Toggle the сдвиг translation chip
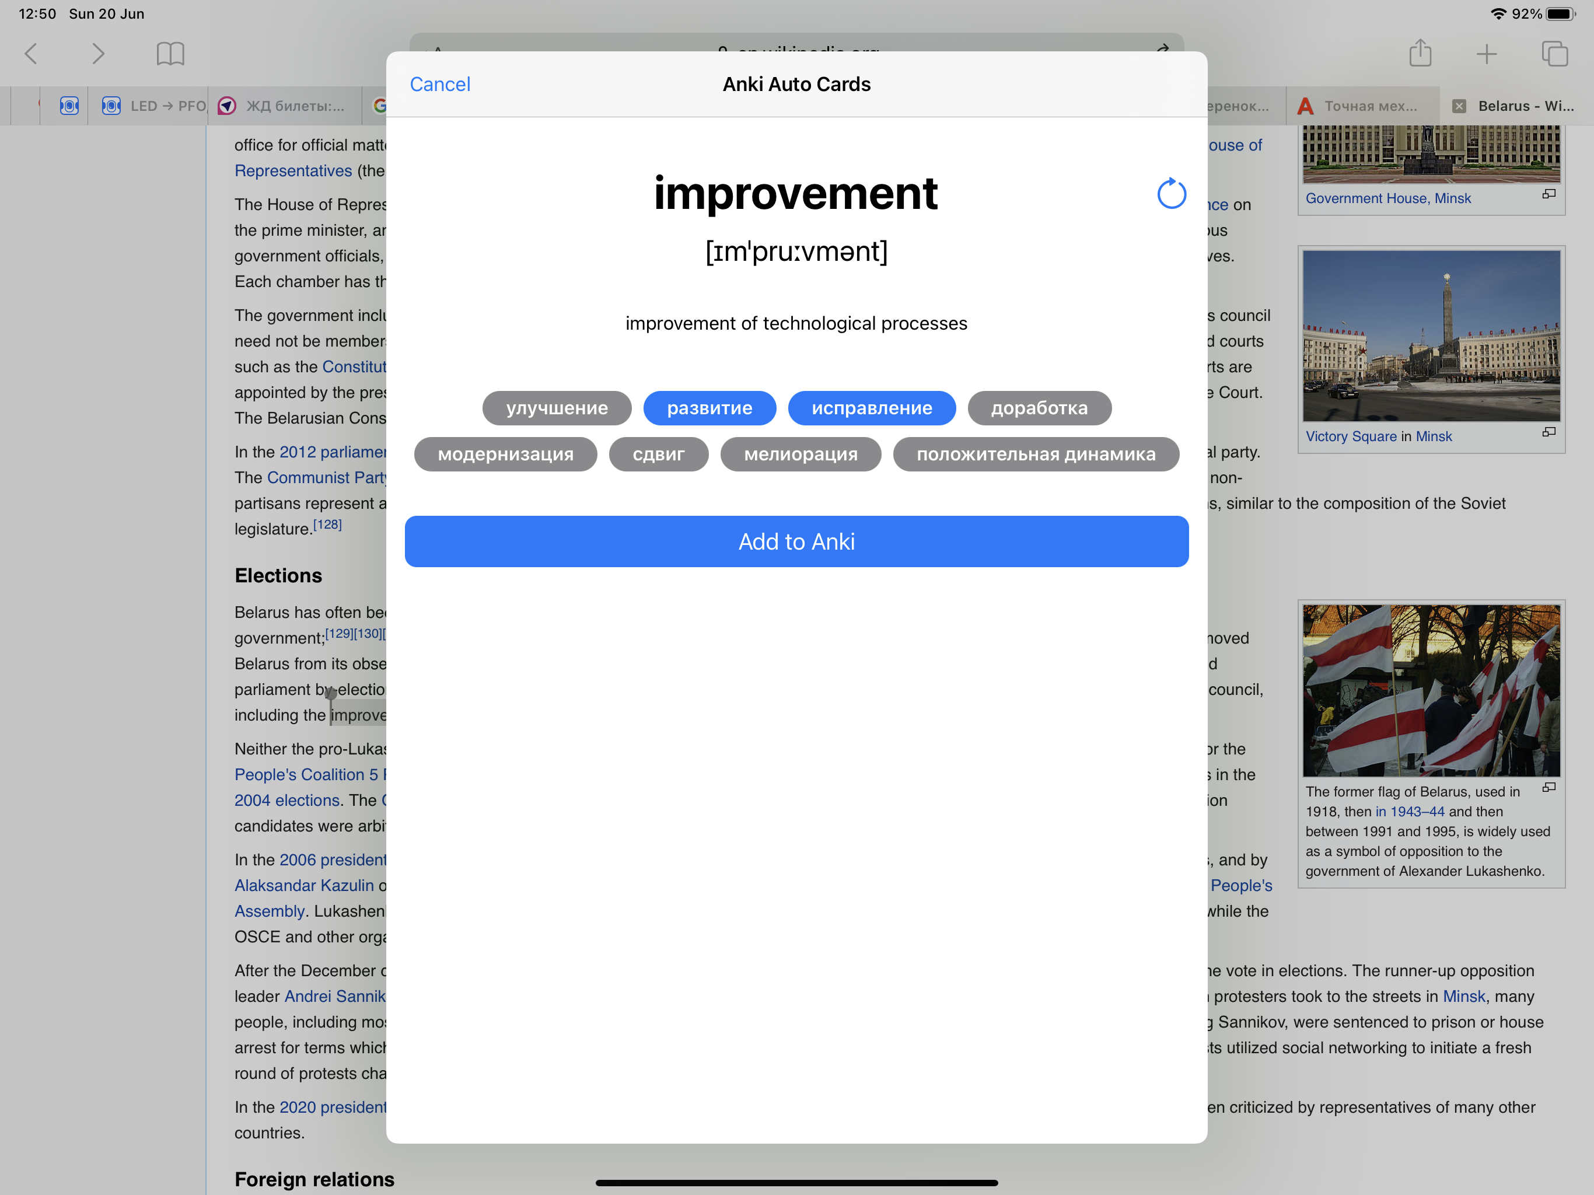 click(658, 454)
